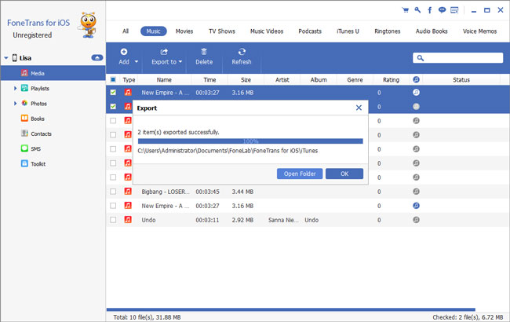Click the horizontal scrollbar above the status bar

(x=291, y=309)
